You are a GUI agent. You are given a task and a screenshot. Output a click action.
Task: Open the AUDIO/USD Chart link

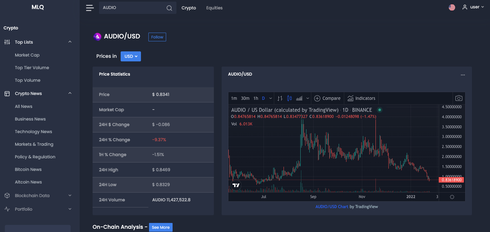[x=332, y=206]
